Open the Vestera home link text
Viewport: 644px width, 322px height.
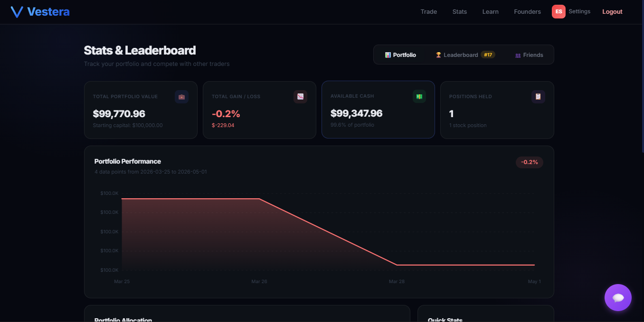(48, 12)
